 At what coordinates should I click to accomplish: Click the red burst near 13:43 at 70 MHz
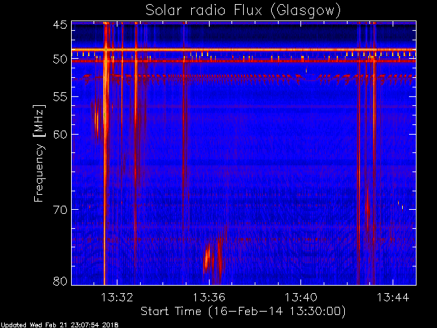(367, 209)
